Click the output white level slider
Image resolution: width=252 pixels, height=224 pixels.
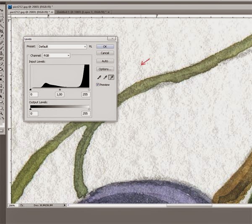[89, 109]
